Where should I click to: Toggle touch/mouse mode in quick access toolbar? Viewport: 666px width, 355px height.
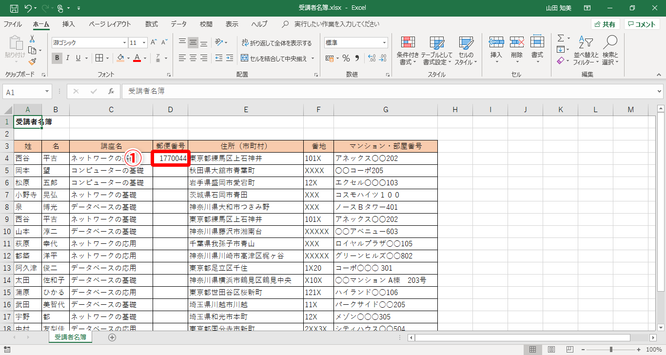click(x=60, y=8)
